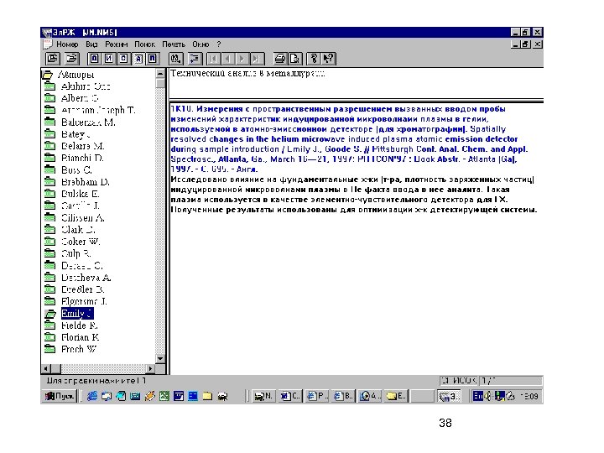
Task: Open the Culp R. author folder
Action: click(x=75, y=253)
